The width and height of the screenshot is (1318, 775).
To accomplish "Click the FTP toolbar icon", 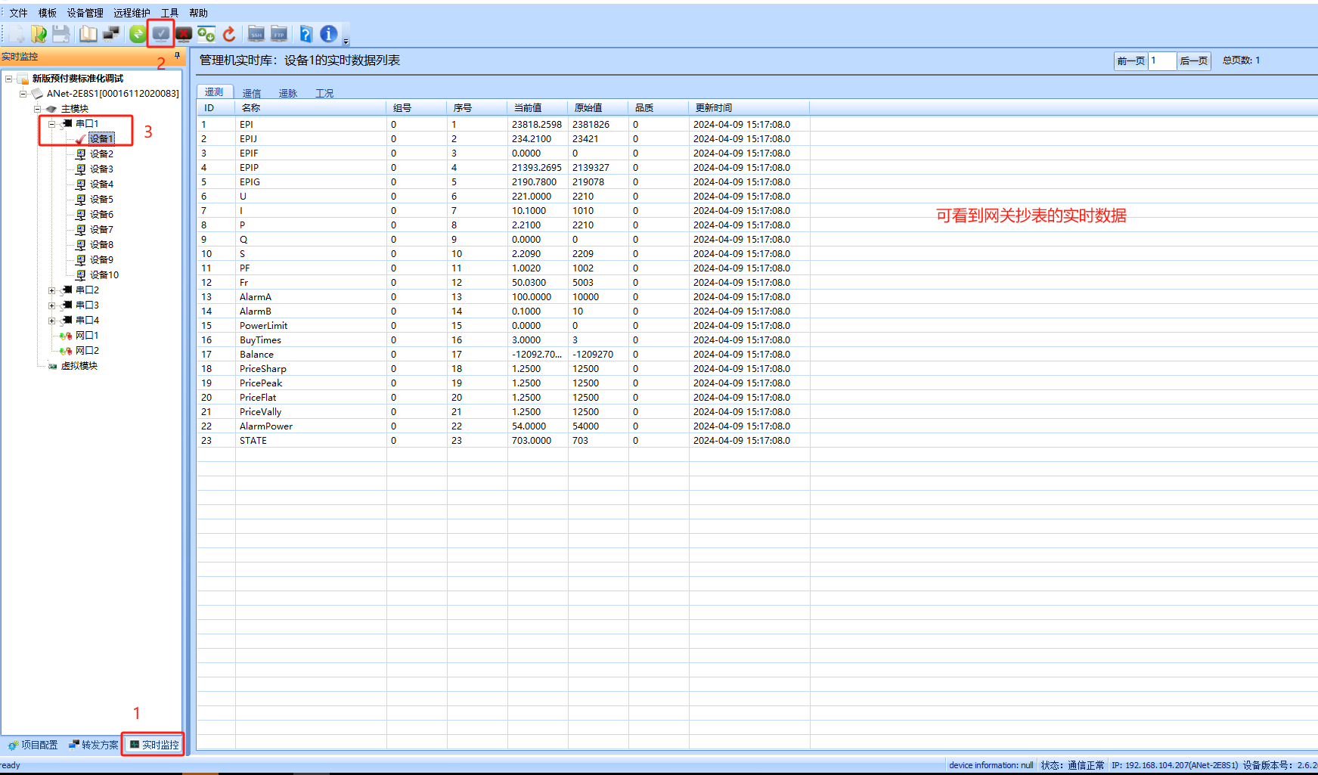I will tap(279, 34).
